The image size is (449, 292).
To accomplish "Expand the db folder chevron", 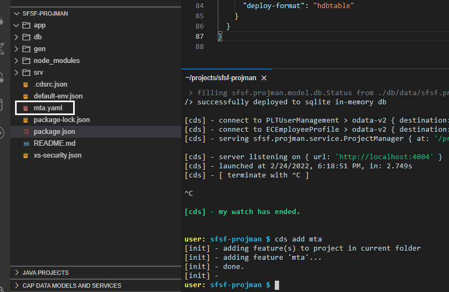I will point(16,37).
